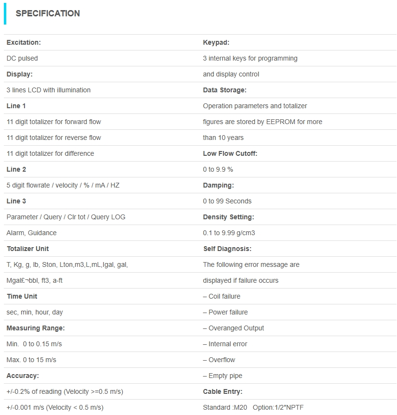Click the Line 1 label
The image size is (397, 415).
click(16, 106)
